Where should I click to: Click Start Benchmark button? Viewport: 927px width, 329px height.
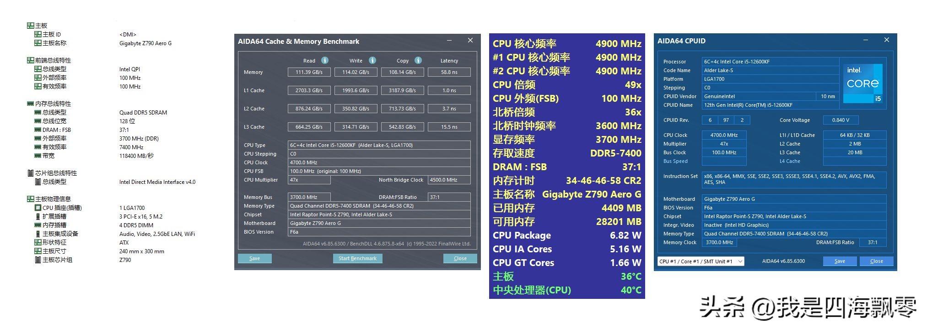357,258
